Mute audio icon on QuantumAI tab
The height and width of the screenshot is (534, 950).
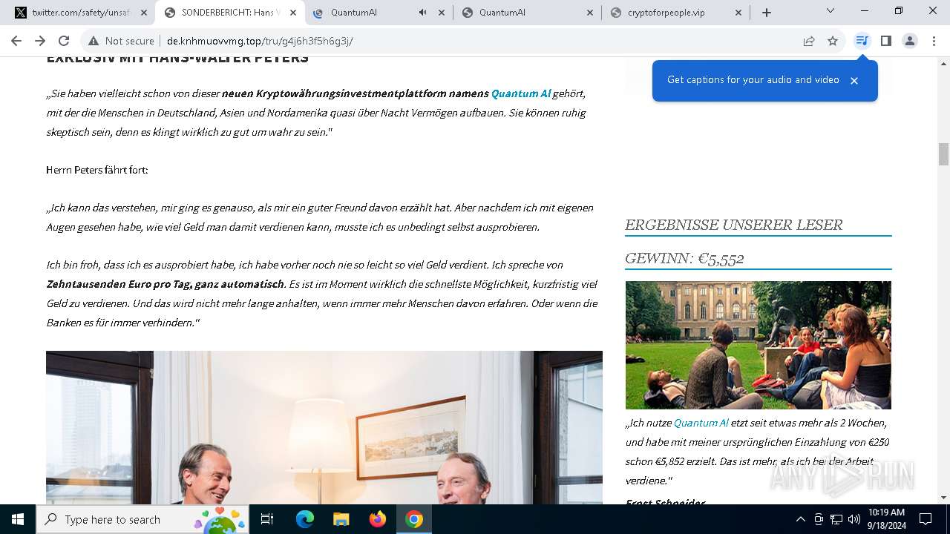tap(422, 13)
